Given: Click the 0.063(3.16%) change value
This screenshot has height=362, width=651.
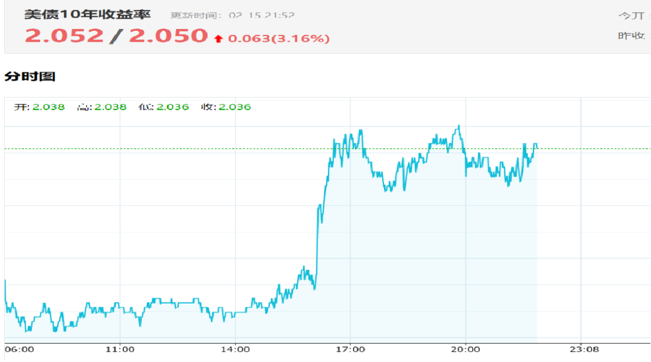Looking at the screenshot, I should click(278, 39).
